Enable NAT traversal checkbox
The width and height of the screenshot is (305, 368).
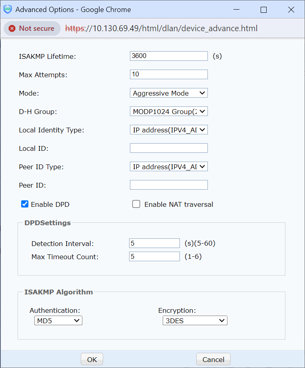pyautogui.click(x=136, y=204)
